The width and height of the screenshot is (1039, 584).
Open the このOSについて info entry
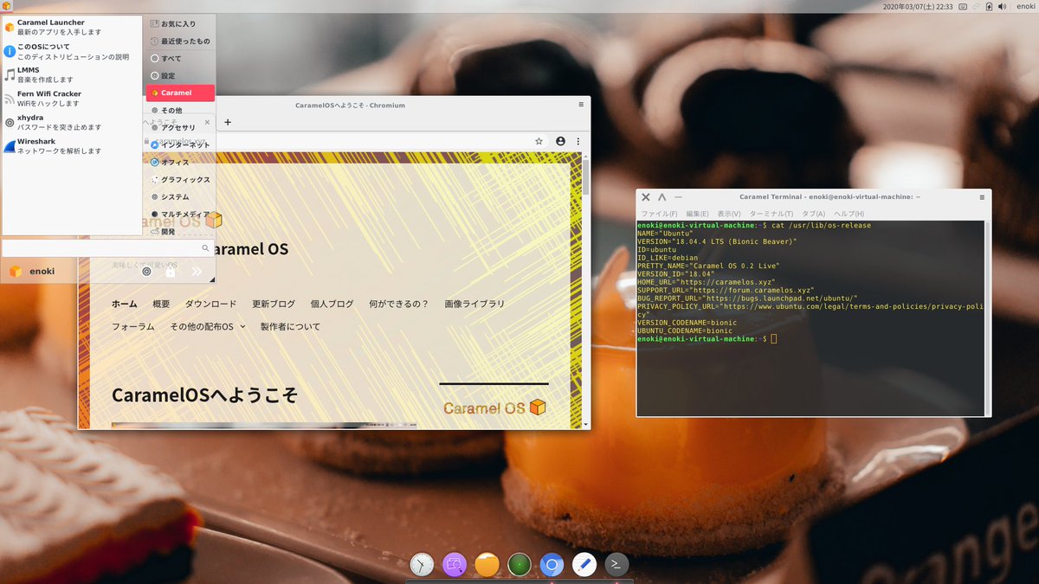click(x=72, y=51)
